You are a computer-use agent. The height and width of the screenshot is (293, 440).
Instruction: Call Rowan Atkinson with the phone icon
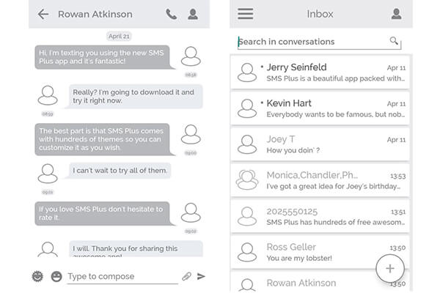pyautogui.click(x=171, y=14)
